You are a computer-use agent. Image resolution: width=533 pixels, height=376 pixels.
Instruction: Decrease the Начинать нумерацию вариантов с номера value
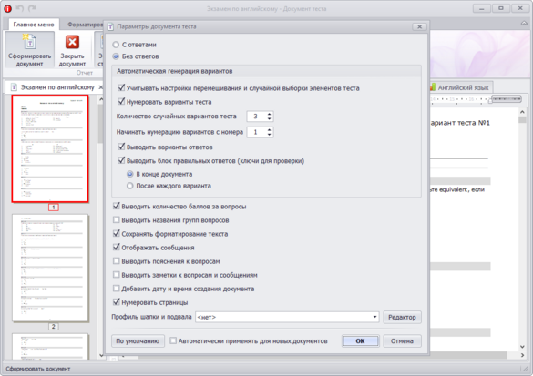[x=269, y=135]
